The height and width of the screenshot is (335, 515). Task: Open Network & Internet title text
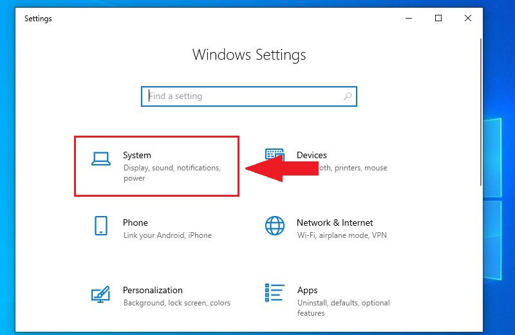click(x=335, y=222)
